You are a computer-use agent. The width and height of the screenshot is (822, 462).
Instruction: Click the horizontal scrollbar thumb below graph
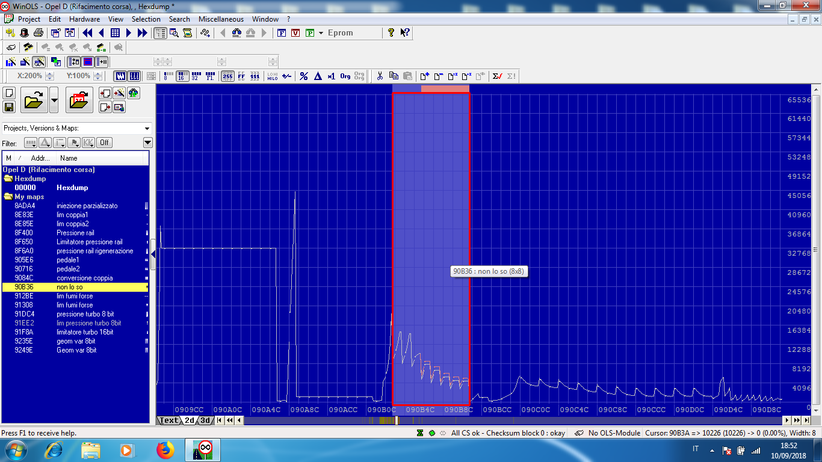click(x=397, y=420)
